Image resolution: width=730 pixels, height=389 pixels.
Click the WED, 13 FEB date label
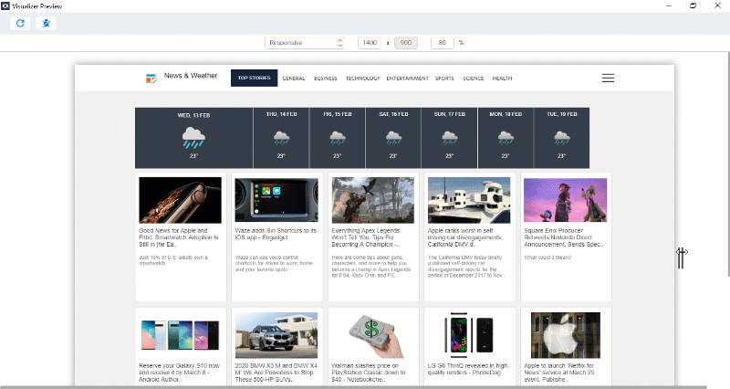point(193,115)
